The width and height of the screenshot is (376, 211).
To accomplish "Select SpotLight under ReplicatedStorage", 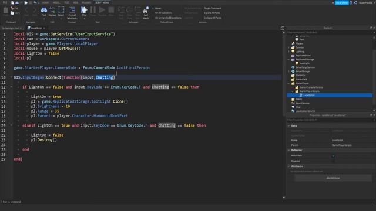I will click(304, 63).
